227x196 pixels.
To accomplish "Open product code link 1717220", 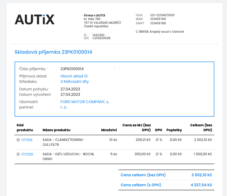I will (x=27, y=154).
